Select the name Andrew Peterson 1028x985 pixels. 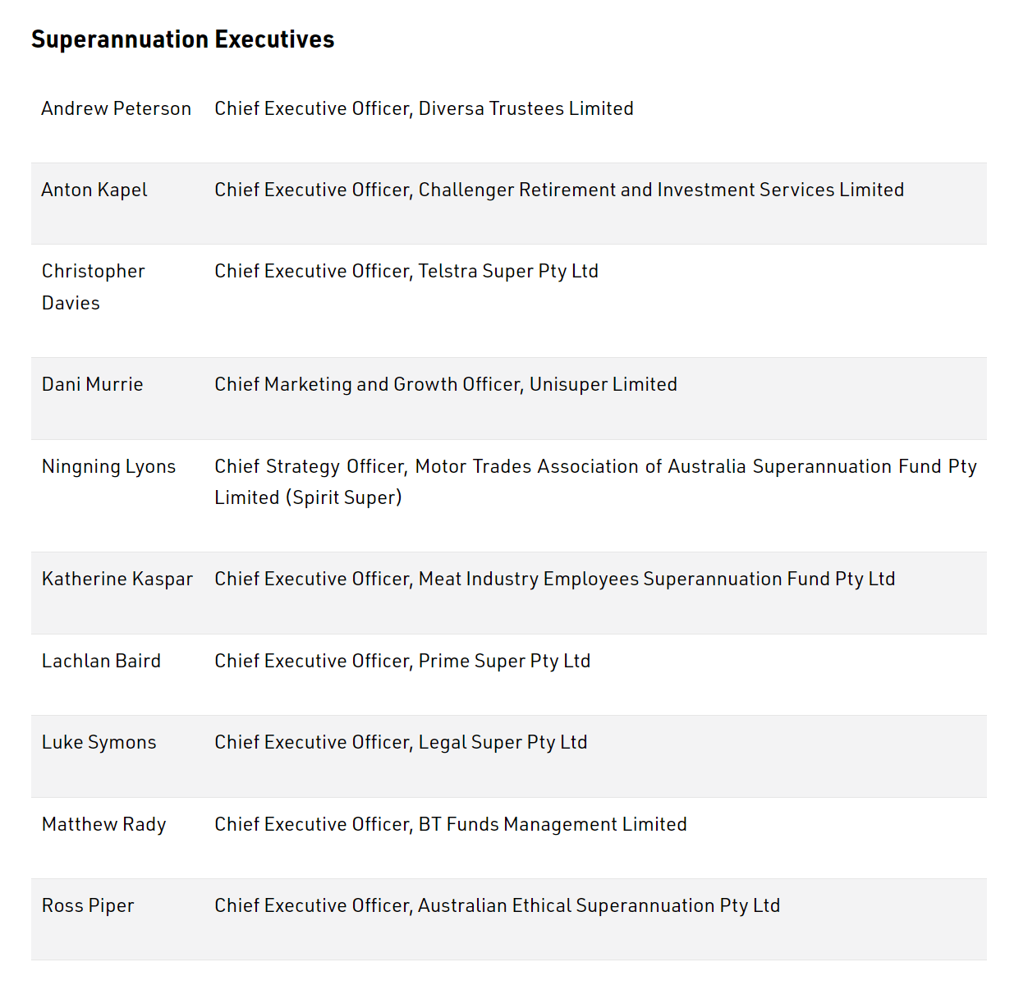[116, 108]
